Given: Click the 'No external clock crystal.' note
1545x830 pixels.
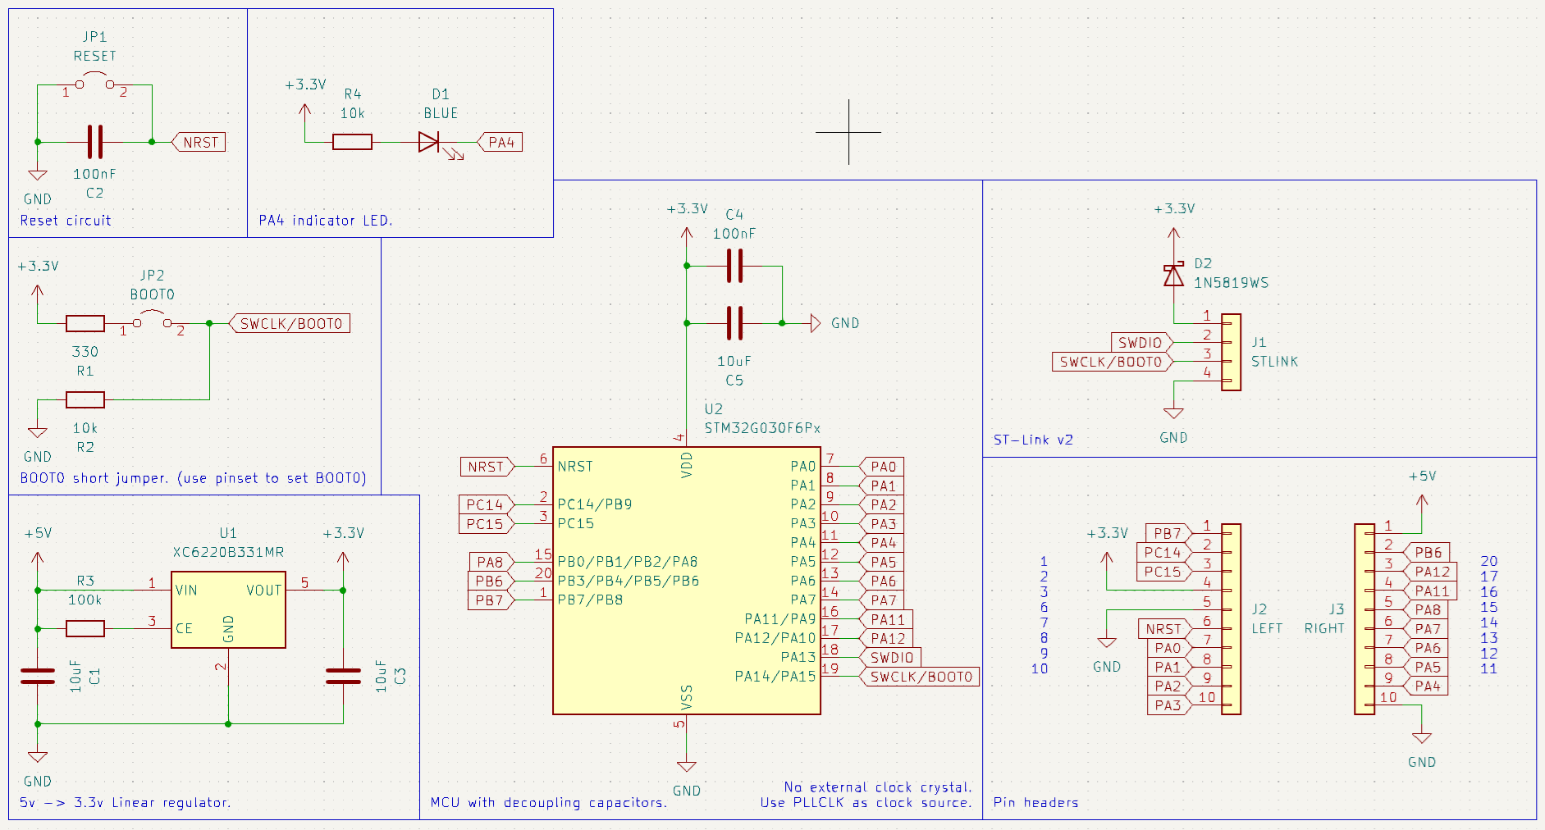Looking at the screenshot, I should 878,787.
